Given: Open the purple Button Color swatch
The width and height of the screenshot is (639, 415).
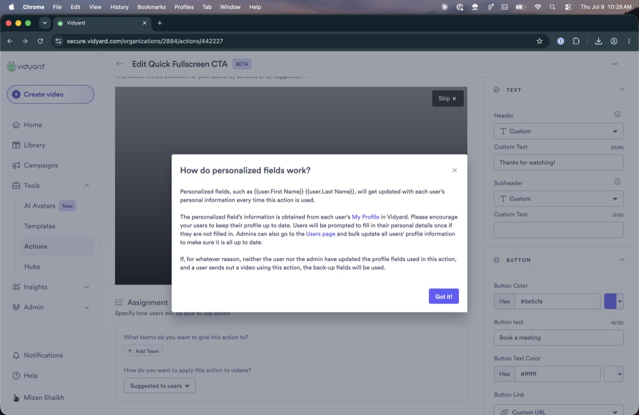Looking at the screenshot, I should [613, 301].
